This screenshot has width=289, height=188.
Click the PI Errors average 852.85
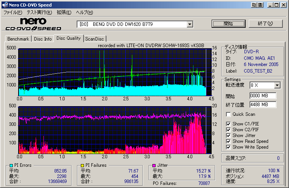coord(60,171)
